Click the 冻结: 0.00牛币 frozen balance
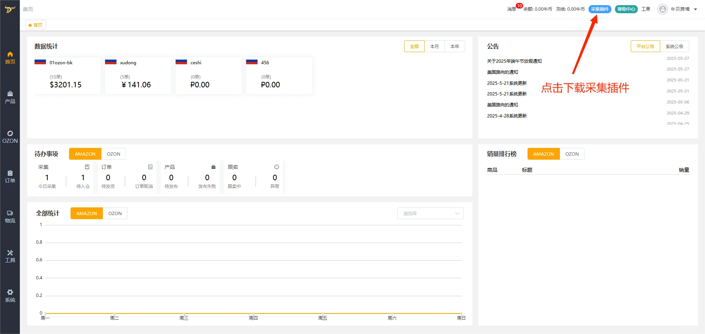 [x=570, y=9]
